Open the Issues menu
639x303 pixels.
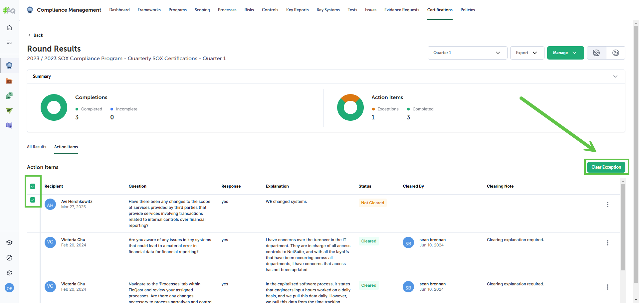coord(371,10)
